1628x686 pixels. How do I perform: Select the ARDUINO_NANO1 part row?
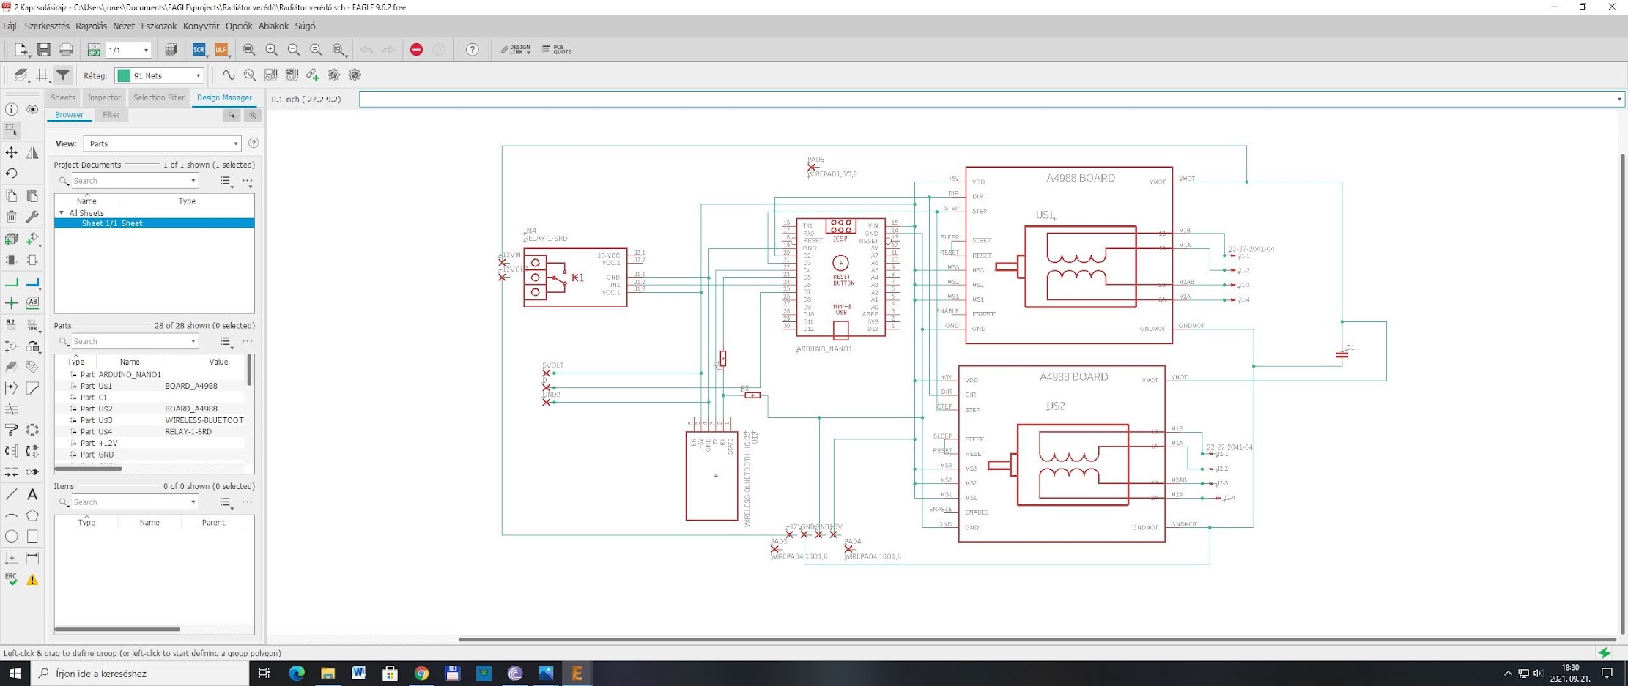tap(150, 374)
